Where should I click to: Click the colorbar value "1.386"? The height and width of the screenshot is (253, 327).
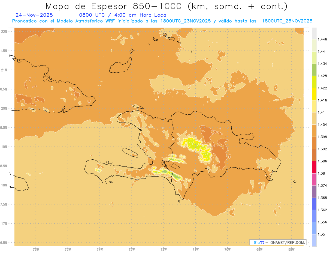tap(323, 161)
